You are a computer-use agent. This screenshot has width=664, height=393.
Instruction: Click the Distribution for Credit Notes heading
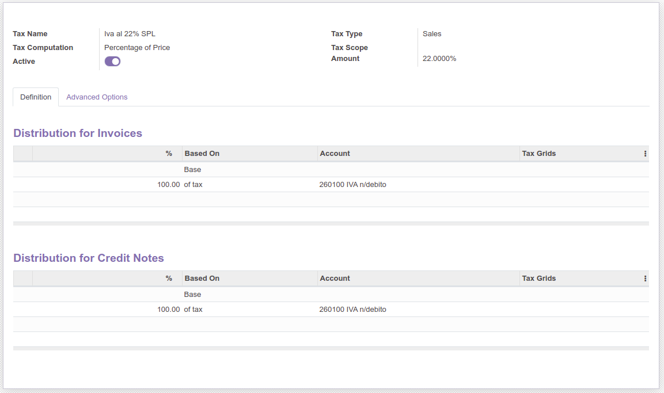[89, 258]
